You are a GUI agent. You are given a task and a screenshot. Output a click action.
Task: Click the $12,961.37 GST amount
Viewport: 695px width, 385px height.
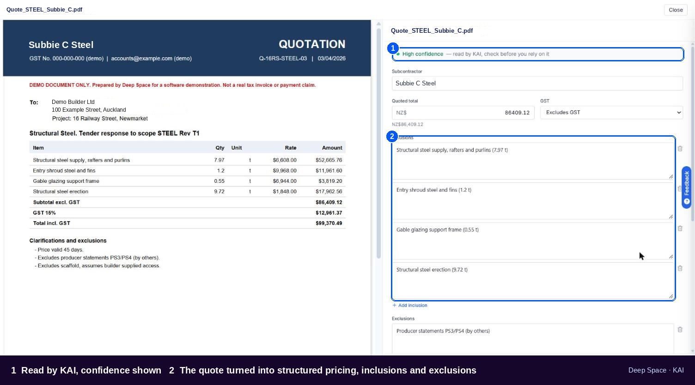(x=329, y=213)
